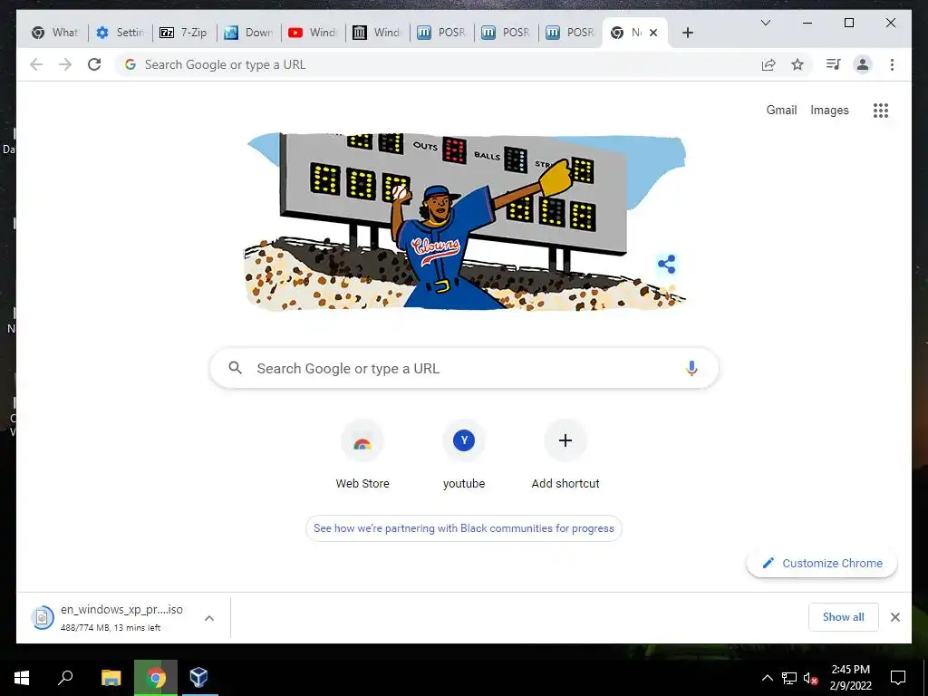Open the tab search dropdown arrow
The height and width of the screenshot is (696, 928).
coord(765,23)
